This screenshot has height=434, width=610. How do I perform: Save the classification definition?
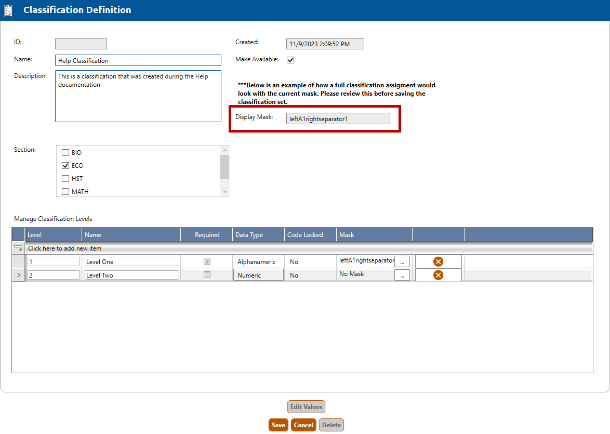click(x=278, y=425)
